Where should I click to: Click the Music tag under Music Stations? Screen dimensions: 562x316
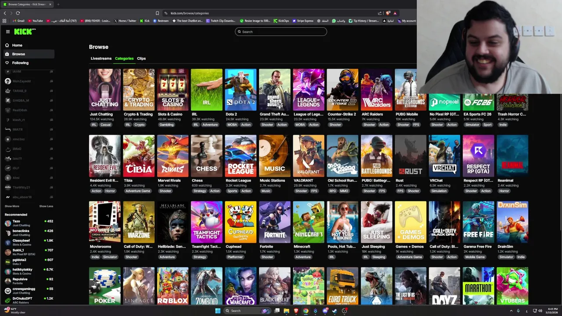[266, 191]
